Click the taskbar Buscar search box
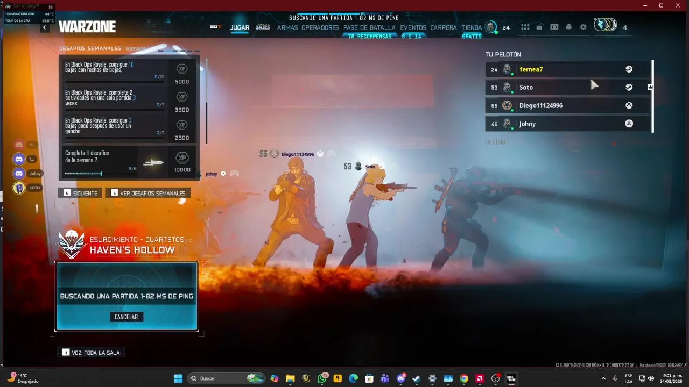689x387 pixels. [226, 378]
